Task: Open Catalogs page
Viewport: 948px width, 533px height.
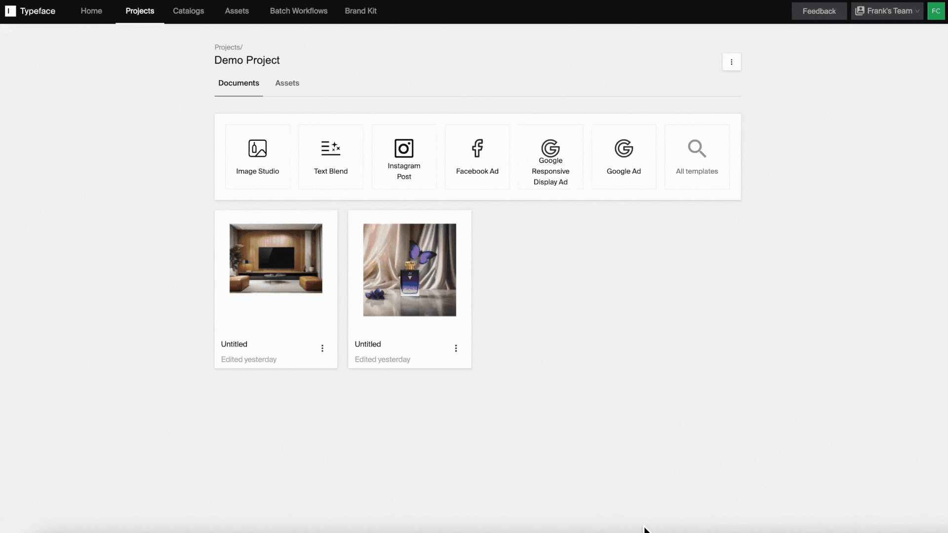Action: click(188, 11)
